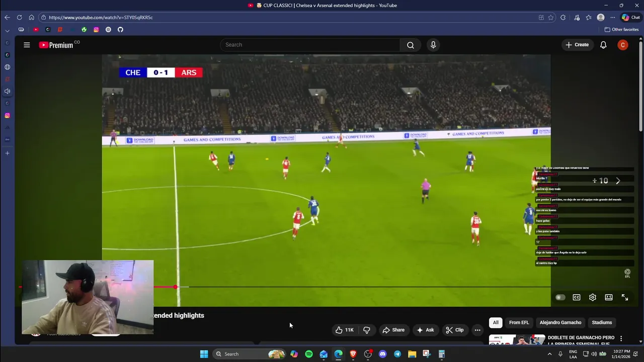Expand the vertical tabs chevron
Viewport: 644px width, 362px height.
click(7, 30)
